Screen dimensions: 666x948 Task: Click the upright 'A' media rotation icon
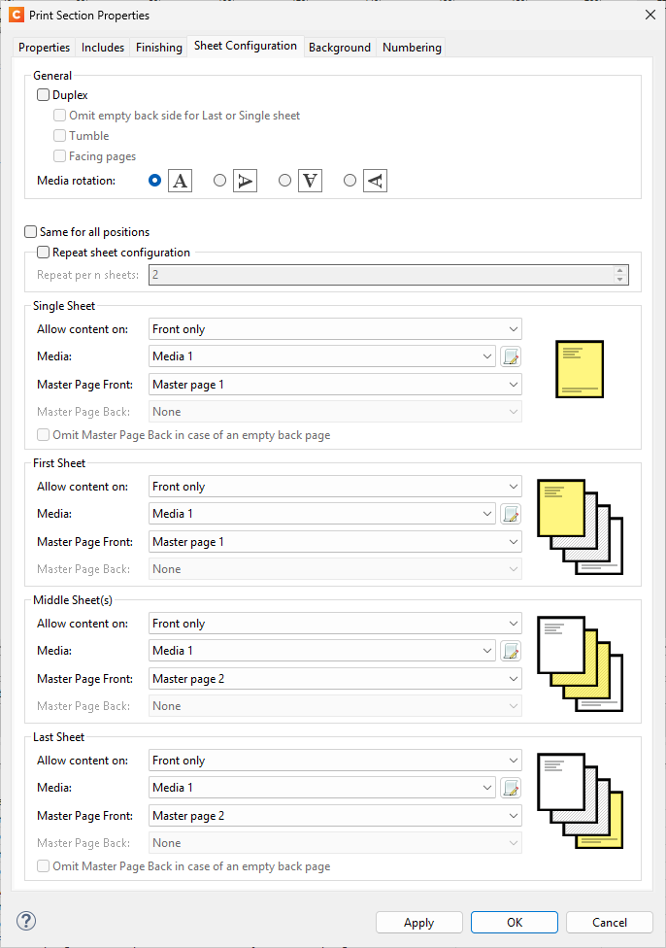pyautogui.click(x=180, y=181)
